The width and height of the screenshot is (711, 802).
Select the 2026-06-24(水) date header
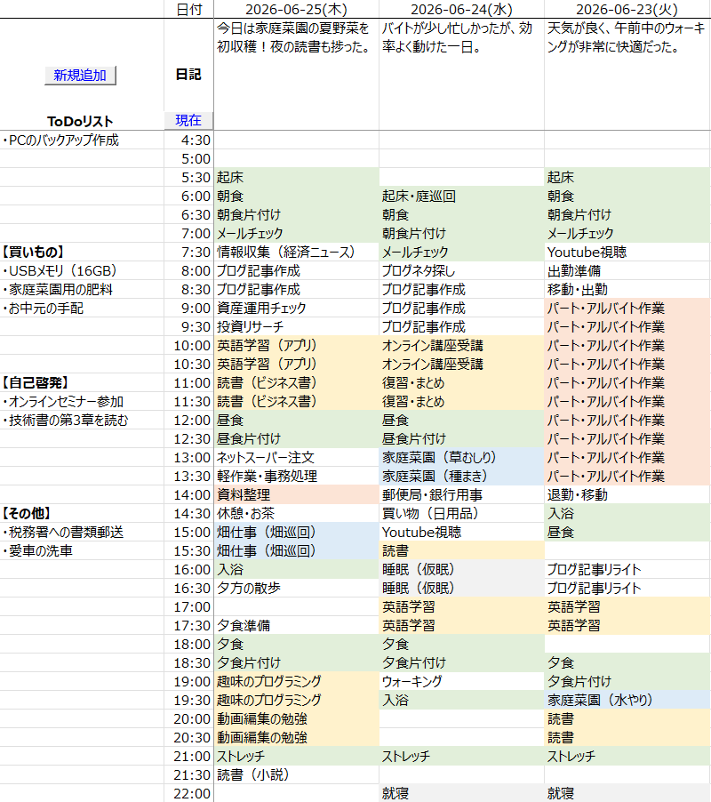pyautogui.click(x=461, y=9)
